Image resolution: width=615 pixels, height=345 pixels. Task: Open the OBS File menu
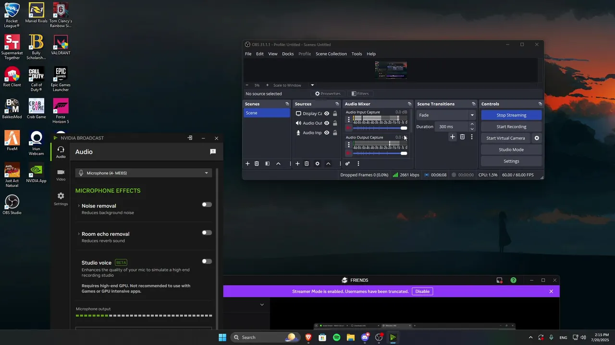click(248, 54)
